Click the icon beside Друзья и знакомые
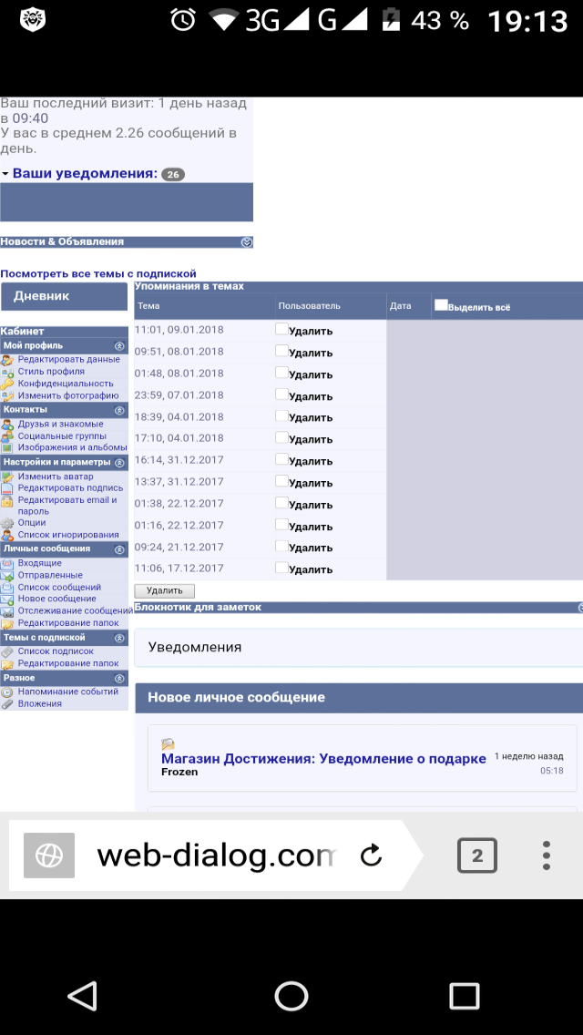Viewport: 583px width, 1035px height. pyautogui.click(x=8, y=425)
